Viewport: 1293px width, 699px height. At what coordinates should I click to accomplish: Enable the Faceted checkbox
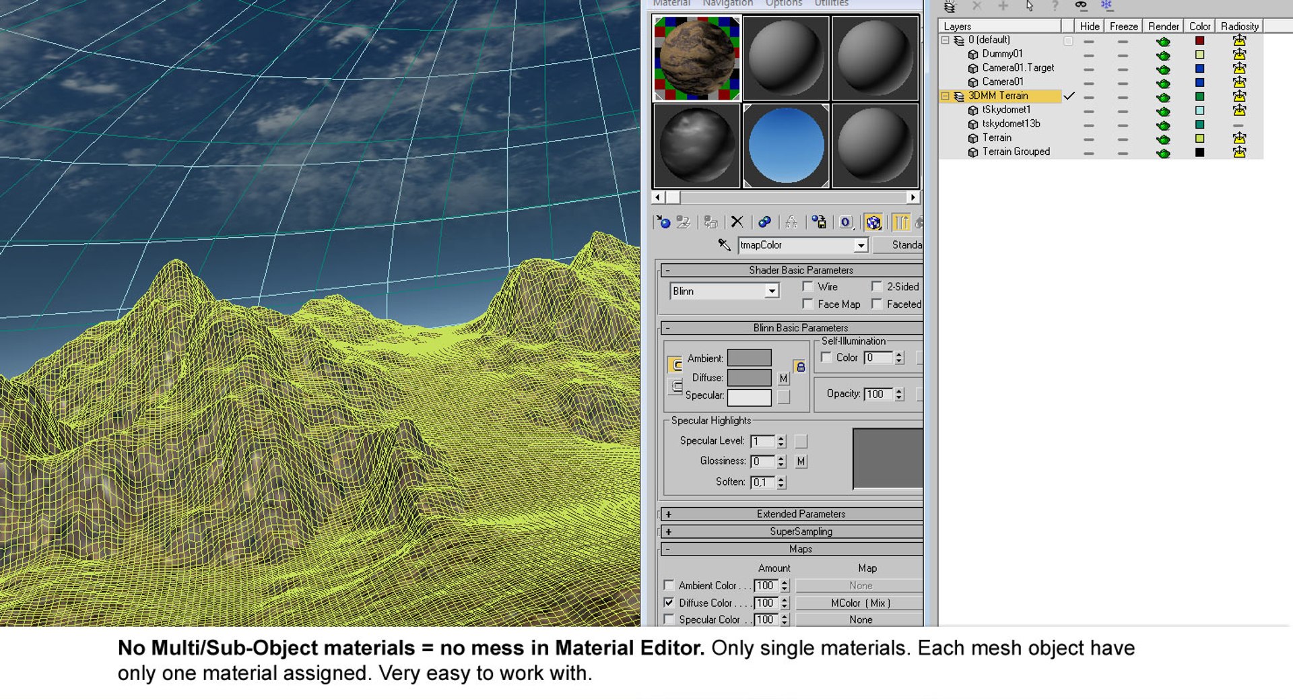[x=876, y=304]
